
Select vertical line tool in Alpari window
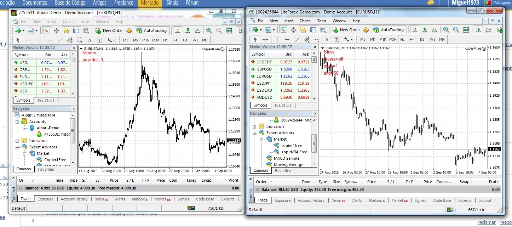[40, 40]
